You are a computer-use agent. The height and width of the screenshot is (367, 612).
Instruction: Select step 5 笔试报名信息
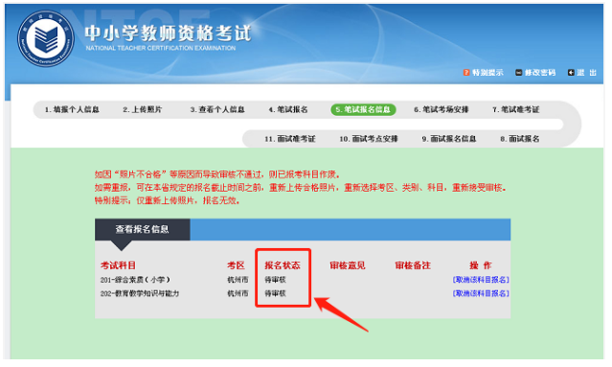tap(363, 109)
